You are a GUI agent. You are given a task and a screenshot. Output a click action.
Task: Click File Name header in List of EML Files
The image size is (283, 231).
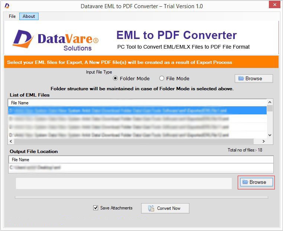tap(137, 103)
